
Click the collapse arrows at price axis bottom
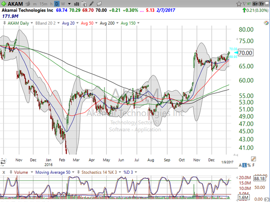click(x=236, y=155)
